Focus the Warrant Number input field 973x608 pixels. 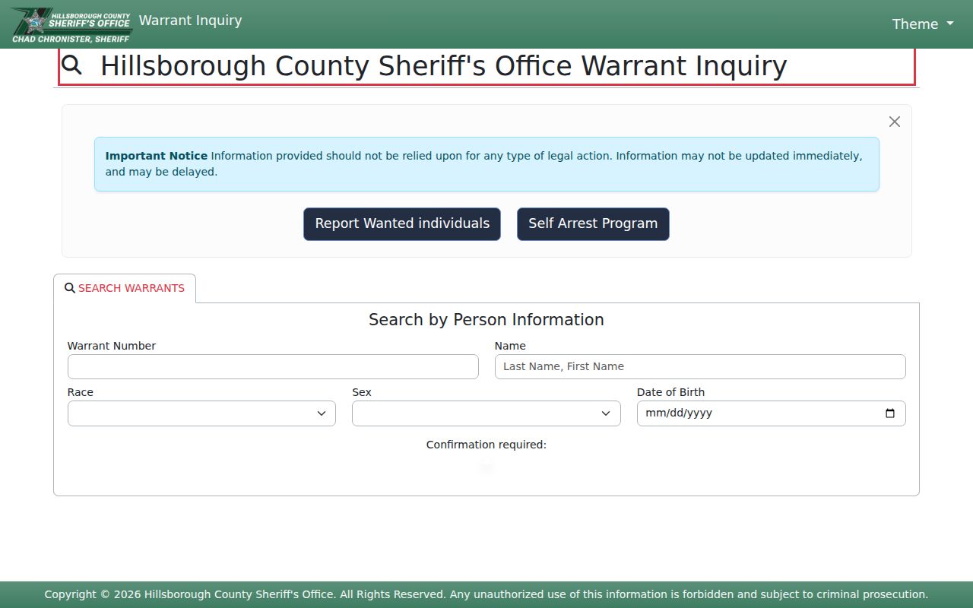[273, 366]
